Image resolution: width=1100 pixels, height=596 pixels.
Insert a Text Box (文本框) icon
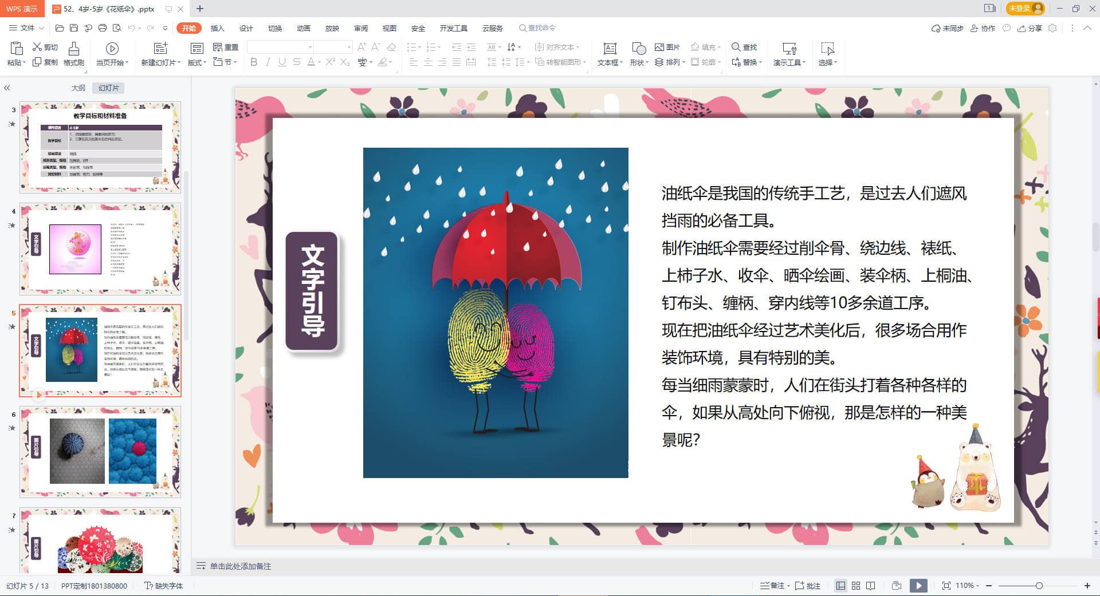pos(610,49)
